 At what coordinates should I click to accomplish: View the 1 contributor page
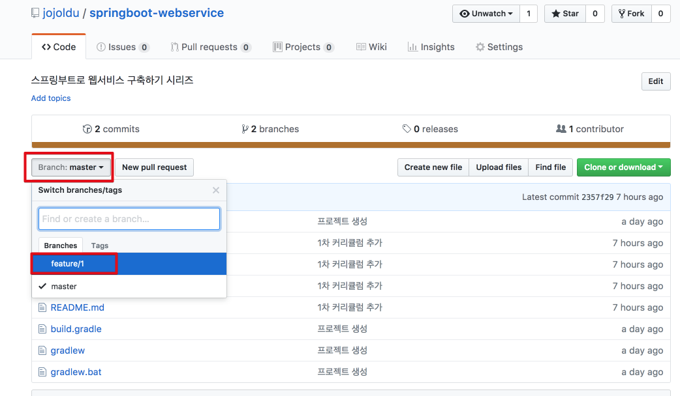click(590, 129)
